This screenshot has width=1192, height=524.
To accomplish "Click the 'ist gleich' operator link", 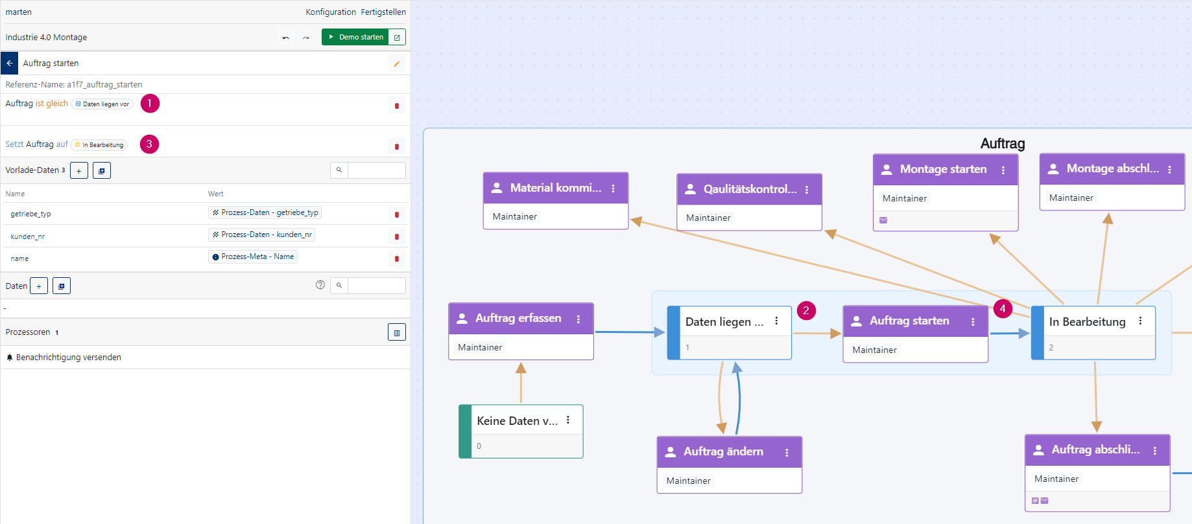I will coord(51,104).
